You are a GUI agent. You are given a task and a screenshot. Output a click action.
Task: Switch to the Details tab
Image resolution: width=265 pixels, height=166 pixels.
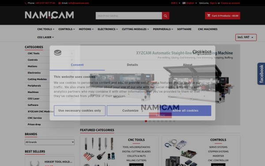pyautogui.click(x=132, y=65)
